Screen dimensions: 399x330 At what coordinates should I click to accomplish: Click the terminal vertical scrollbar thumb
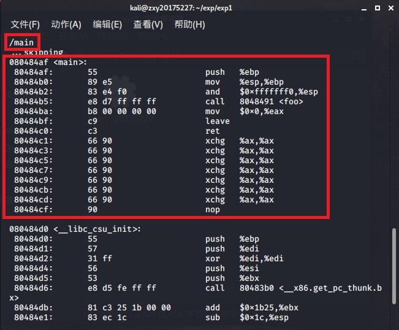click(x=394, y=266)
